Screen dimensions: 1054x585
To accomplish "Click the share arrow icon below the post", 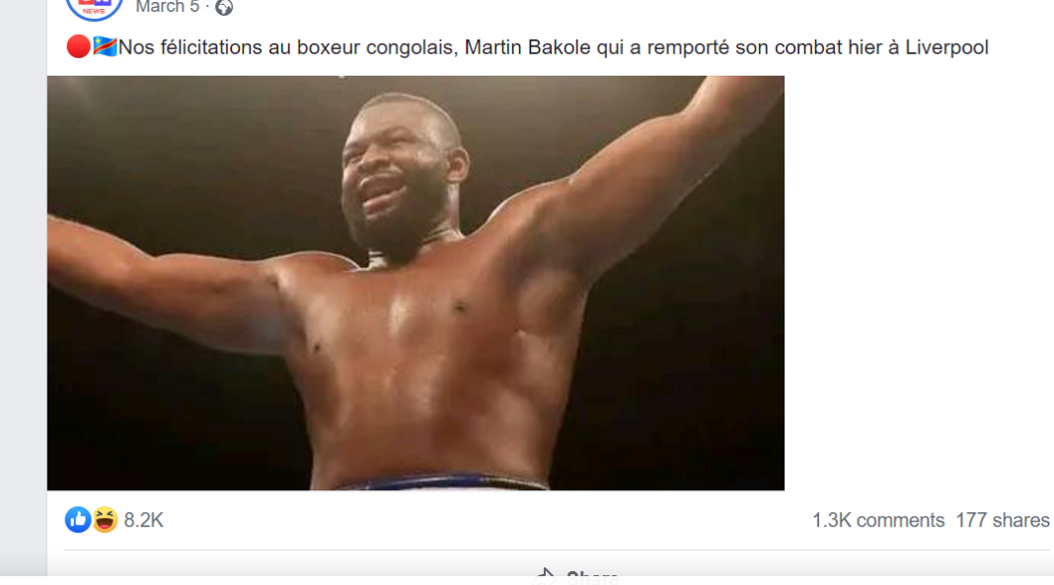I will coord(545,575).
